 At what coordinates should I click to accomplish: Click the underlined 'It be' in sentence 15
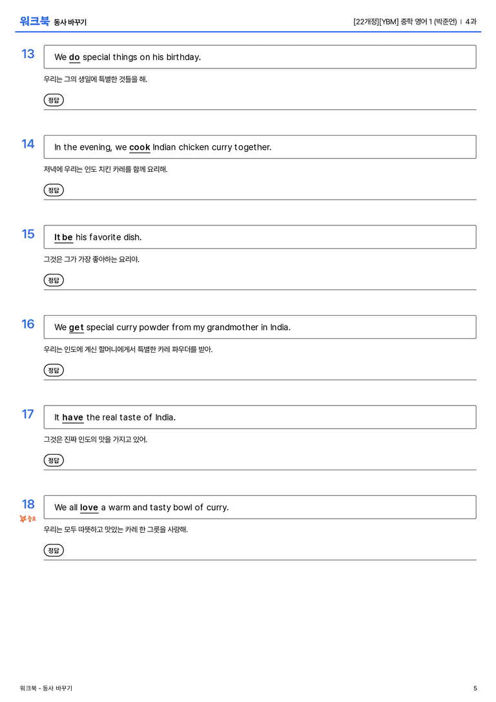coord(63,237)
